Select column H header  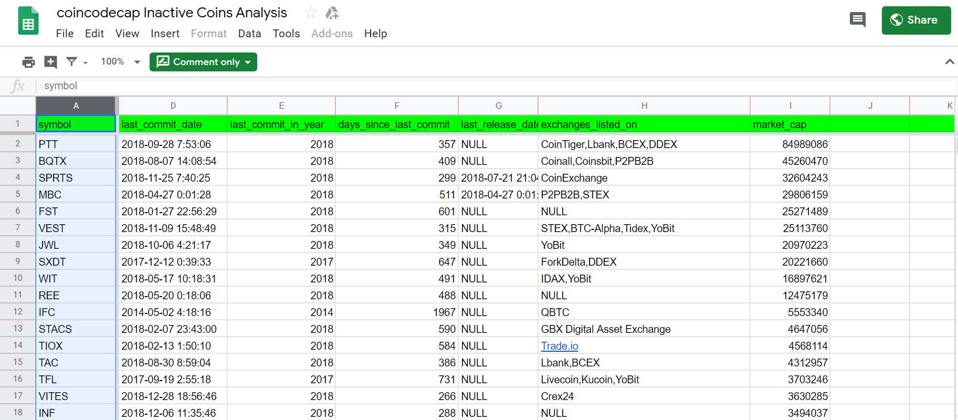point(644,106)
